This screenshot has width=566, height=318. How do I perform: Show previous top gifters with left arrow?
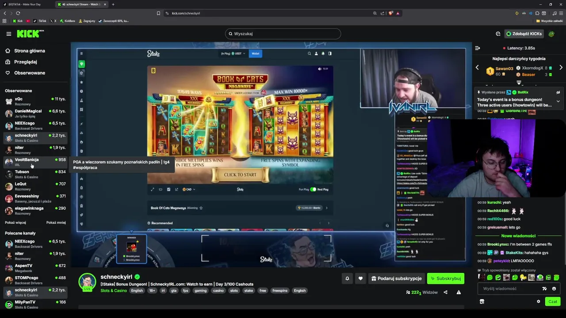(x=477, y=68)
